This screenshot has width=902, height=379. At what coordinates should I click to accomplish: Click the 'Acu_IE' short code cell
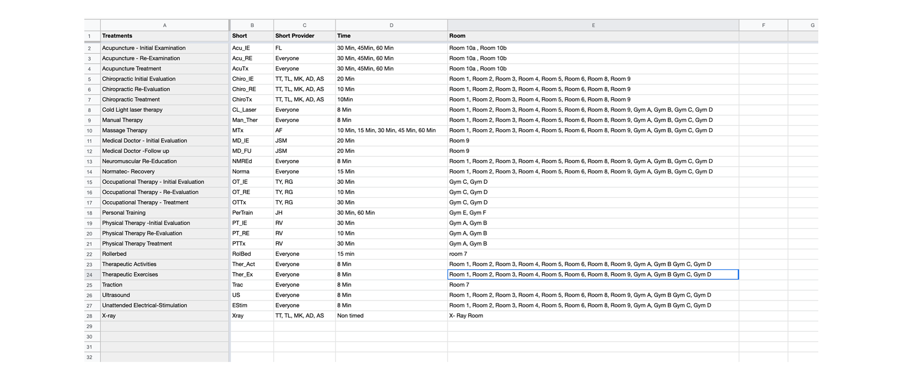(x=252, y=48)
